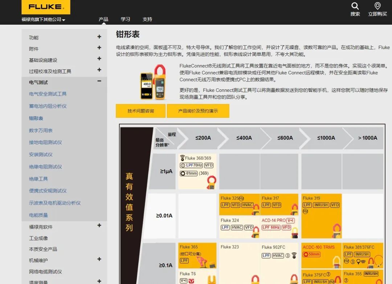Open Fluke 317 product cell

click(279, 204)
